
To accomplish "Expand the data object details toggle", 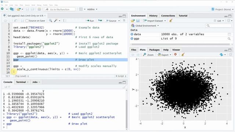I will point(132,34).
